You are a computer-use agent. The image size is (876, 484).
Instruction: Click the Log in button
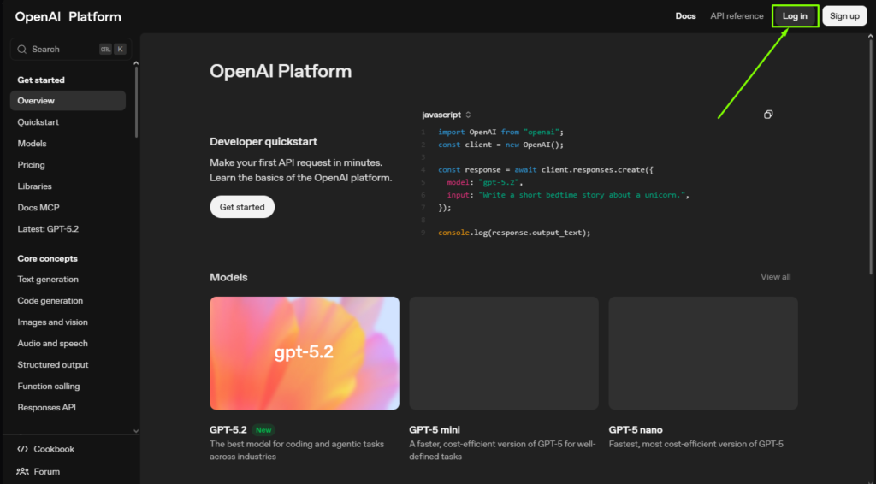[x=795, y=16]
